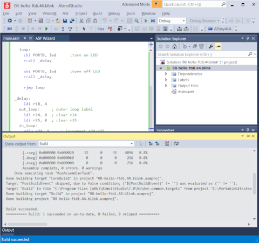Image resolution: width=259 pixels, height=243 pixels.
Task: Open the editor tab list dropdown arrow
Action: 151,38
